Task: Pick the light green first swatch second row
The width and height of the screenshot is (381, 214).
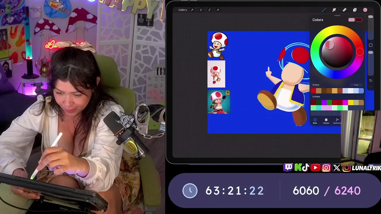Action: pyautogui.click(x=313, y=108)
